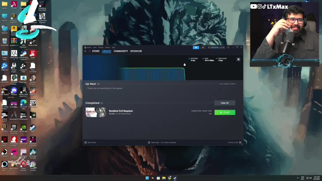Launch SOMA desktop shortcut
The image size is (322, 181).
pyautogui.click(x=33, y=116)
